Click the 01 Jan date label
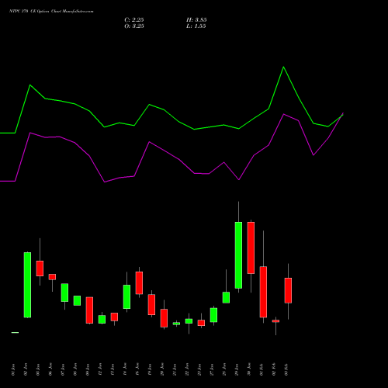Screen dimensions: 388x388 [13, 369]
